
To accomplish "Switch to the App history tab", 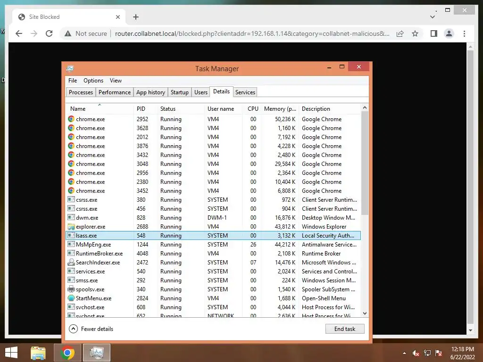I will click(x=150, y=92).
